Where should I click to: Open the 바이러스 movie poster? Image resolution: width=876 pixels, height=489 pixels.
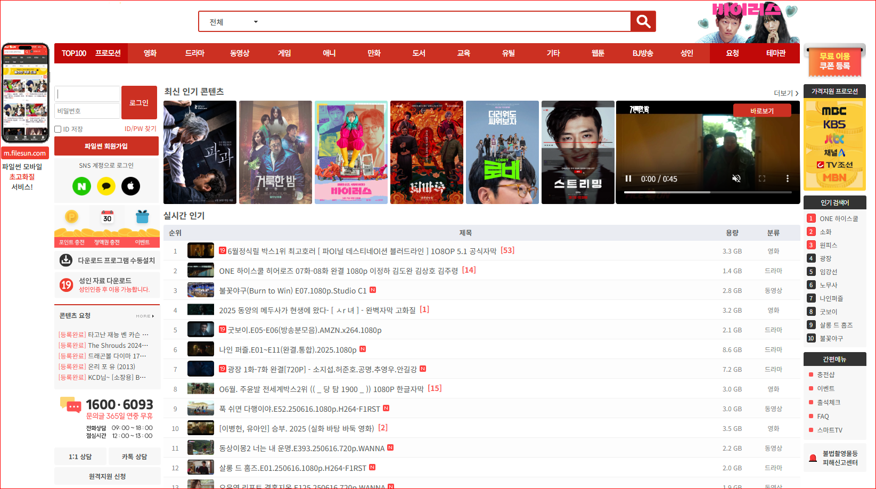[x=351, y=152]
